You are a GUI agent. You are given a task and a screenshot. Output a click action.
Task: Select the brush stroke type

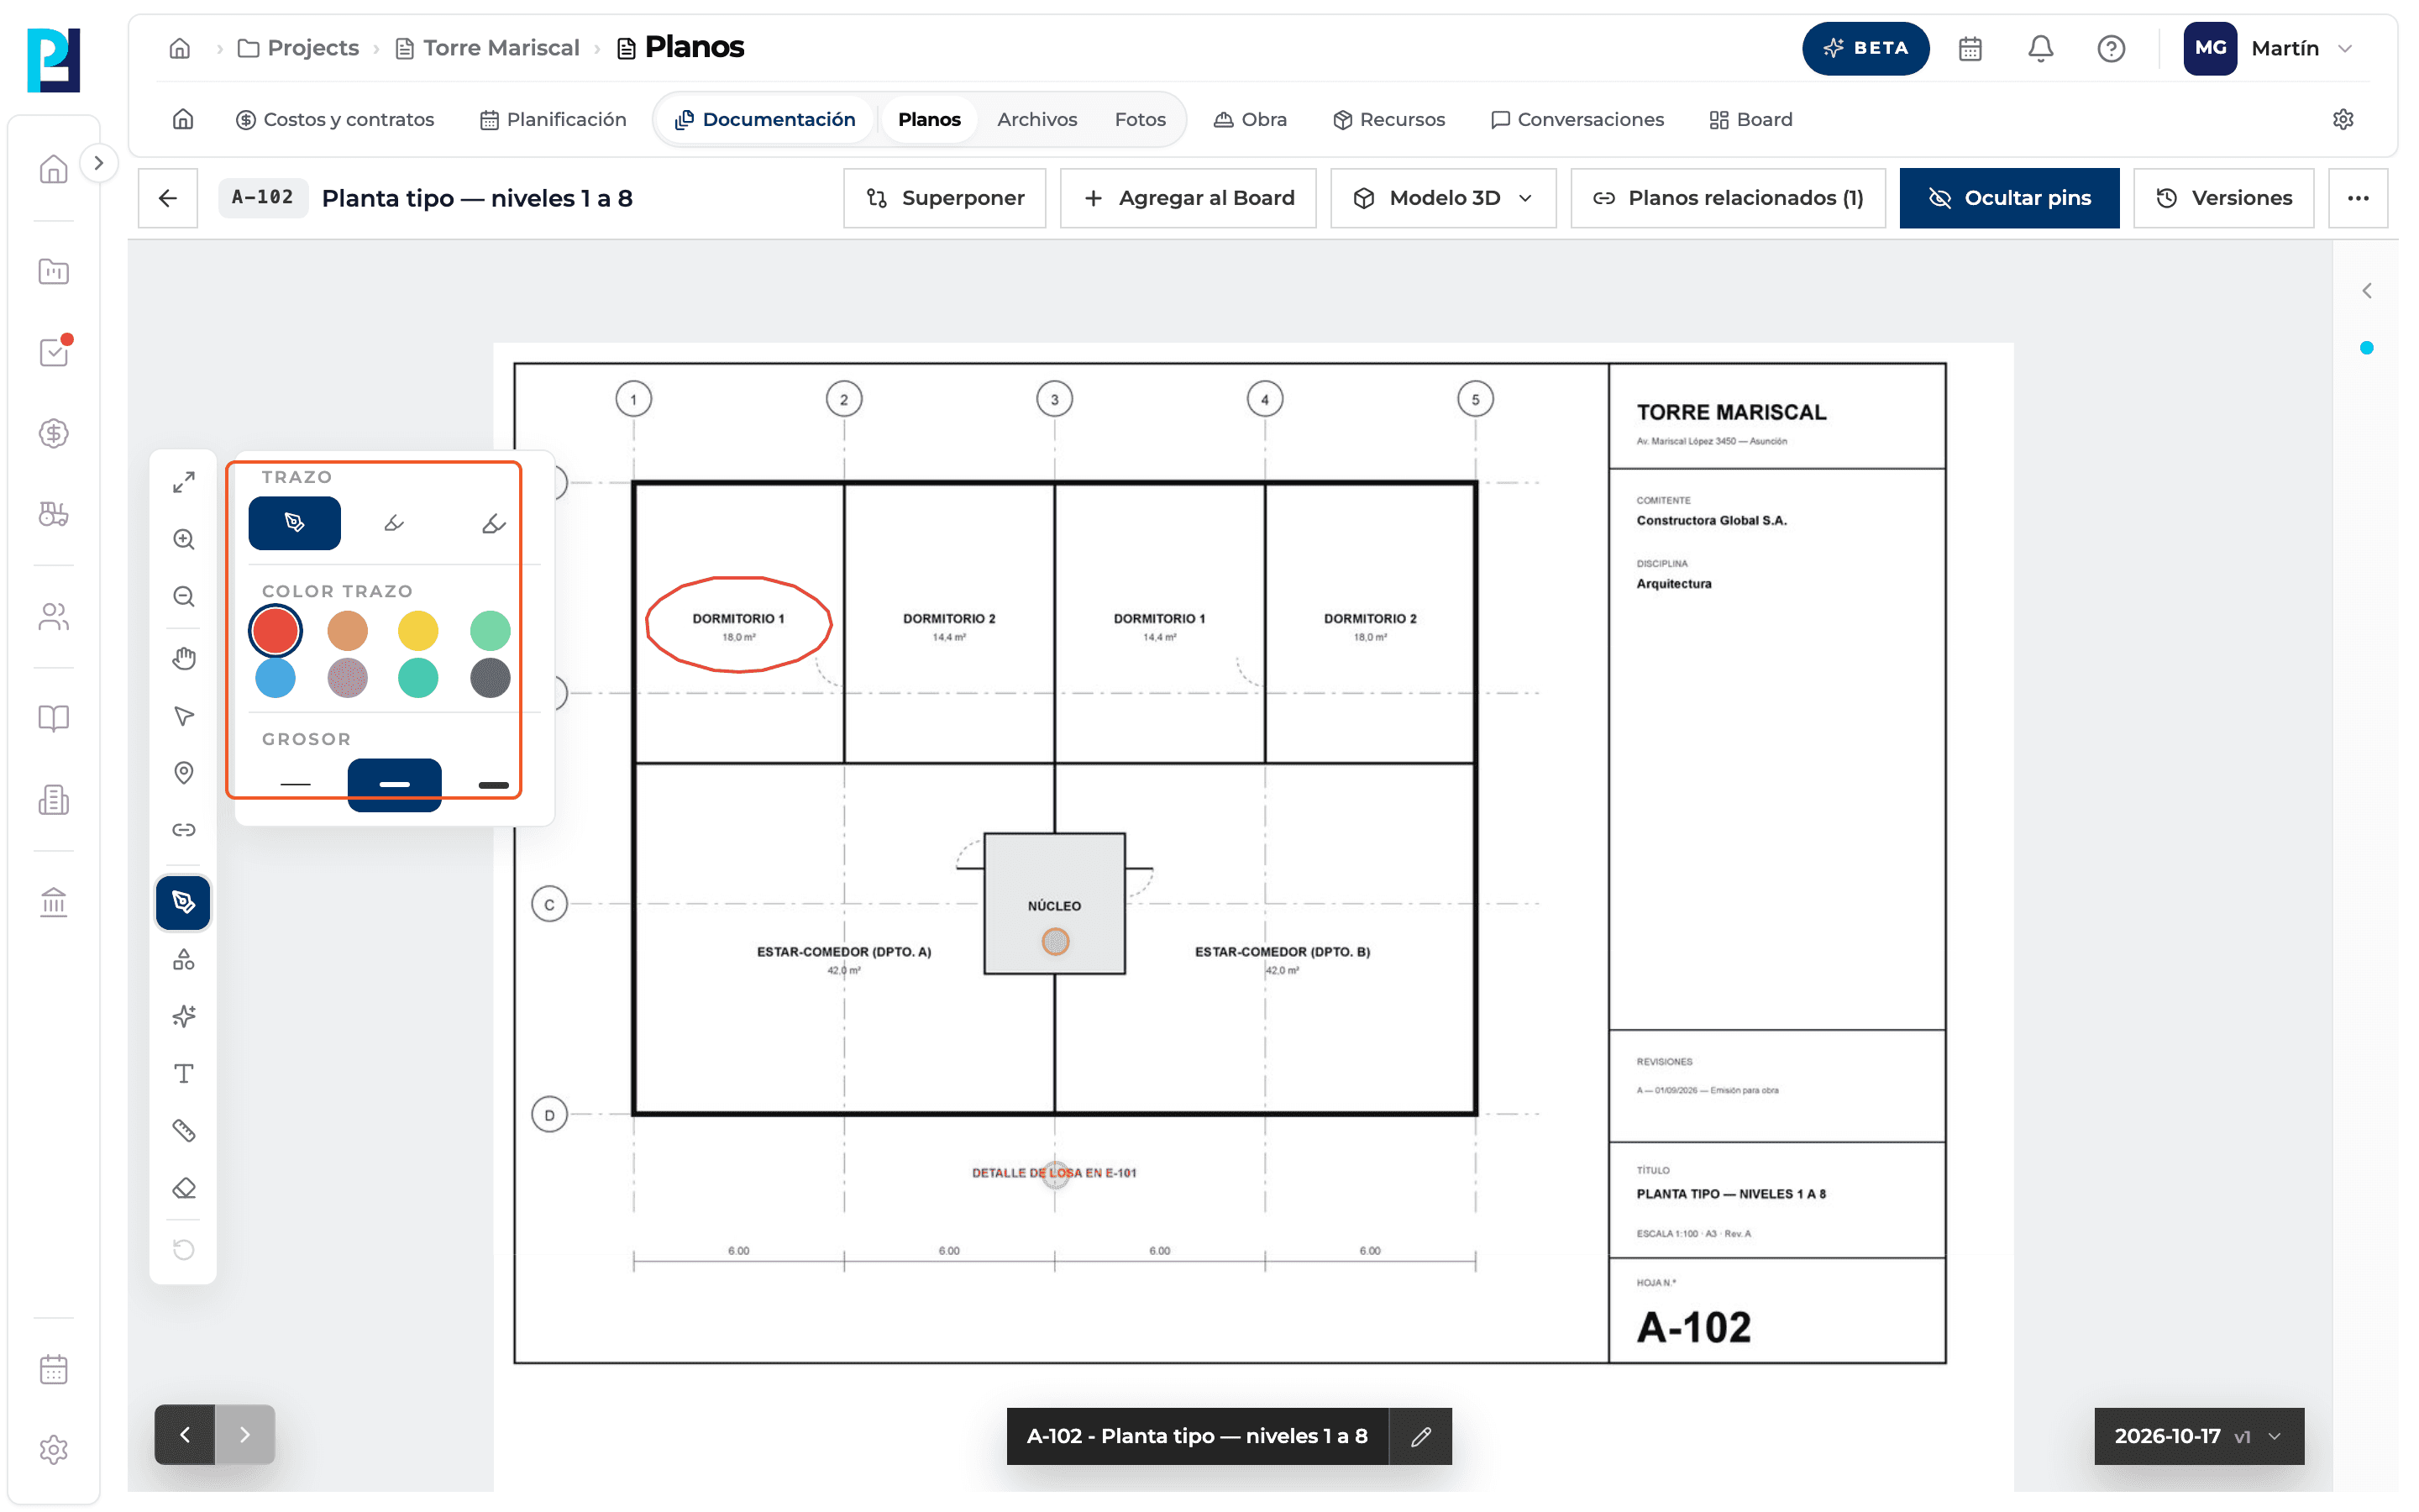(494, 523)
